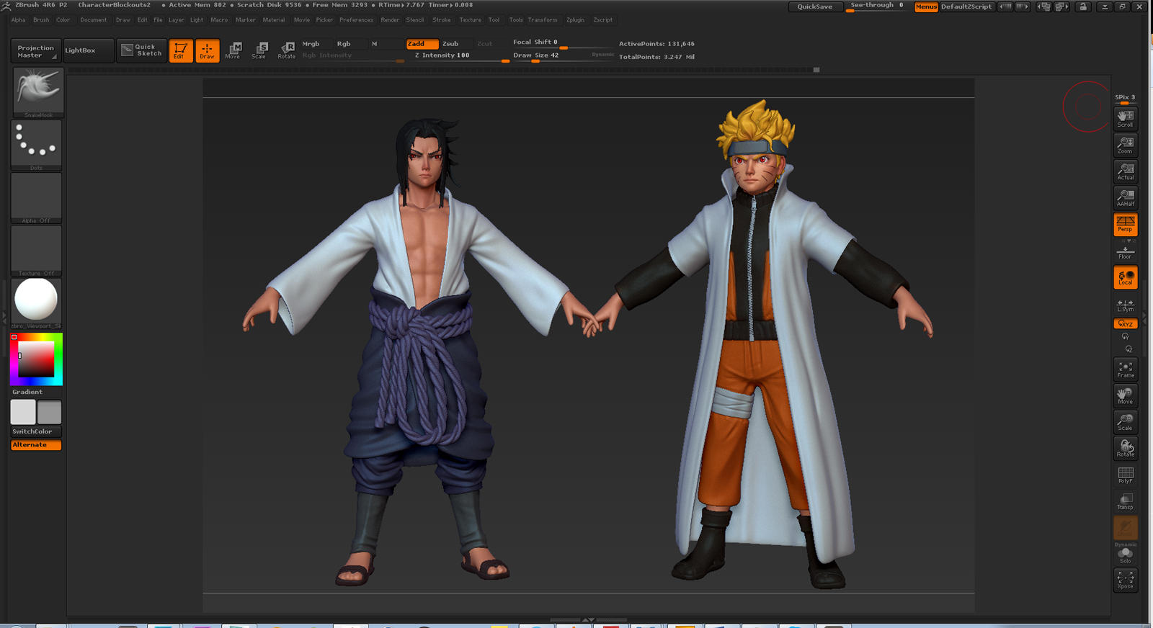Toggle XYZ rotation mode

(x=1125, y=323)
